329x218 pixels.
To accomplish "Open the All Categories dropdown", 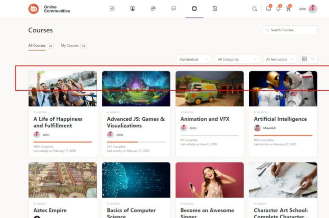I will click(x=237, y=59).
